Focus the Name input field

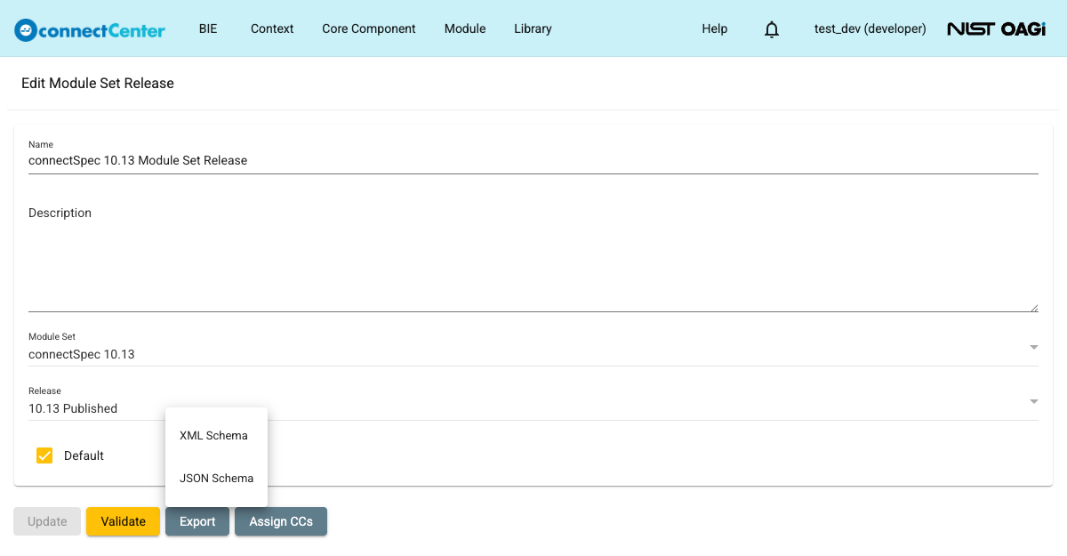click(x=533, y=161)
